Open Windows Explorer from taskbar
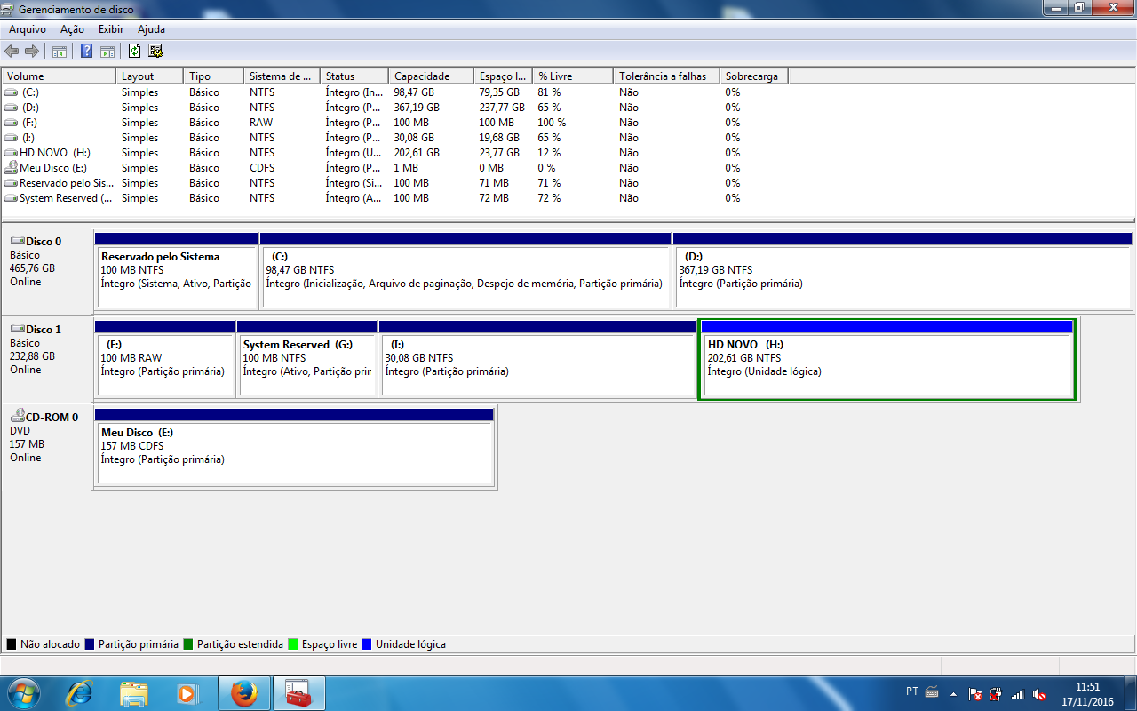This screenshot has height=711, width=1137. 133,693
